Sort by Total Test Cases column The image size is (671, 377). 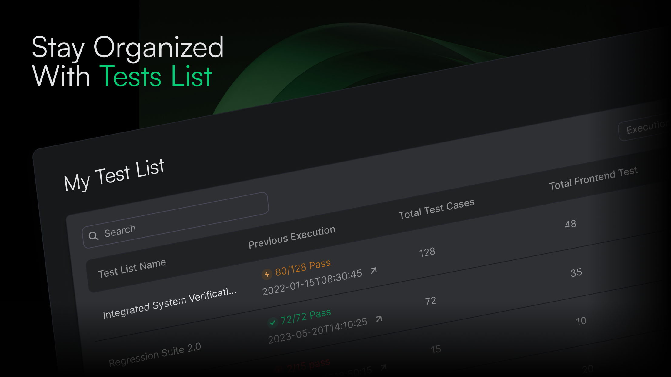[x=436, y=209]
